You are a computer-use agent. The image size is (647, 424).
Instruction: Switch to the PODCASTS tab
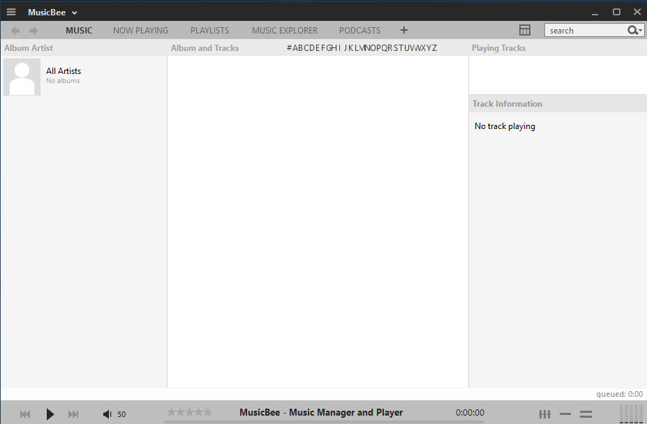pyautogui.click(x=360, y=31)
